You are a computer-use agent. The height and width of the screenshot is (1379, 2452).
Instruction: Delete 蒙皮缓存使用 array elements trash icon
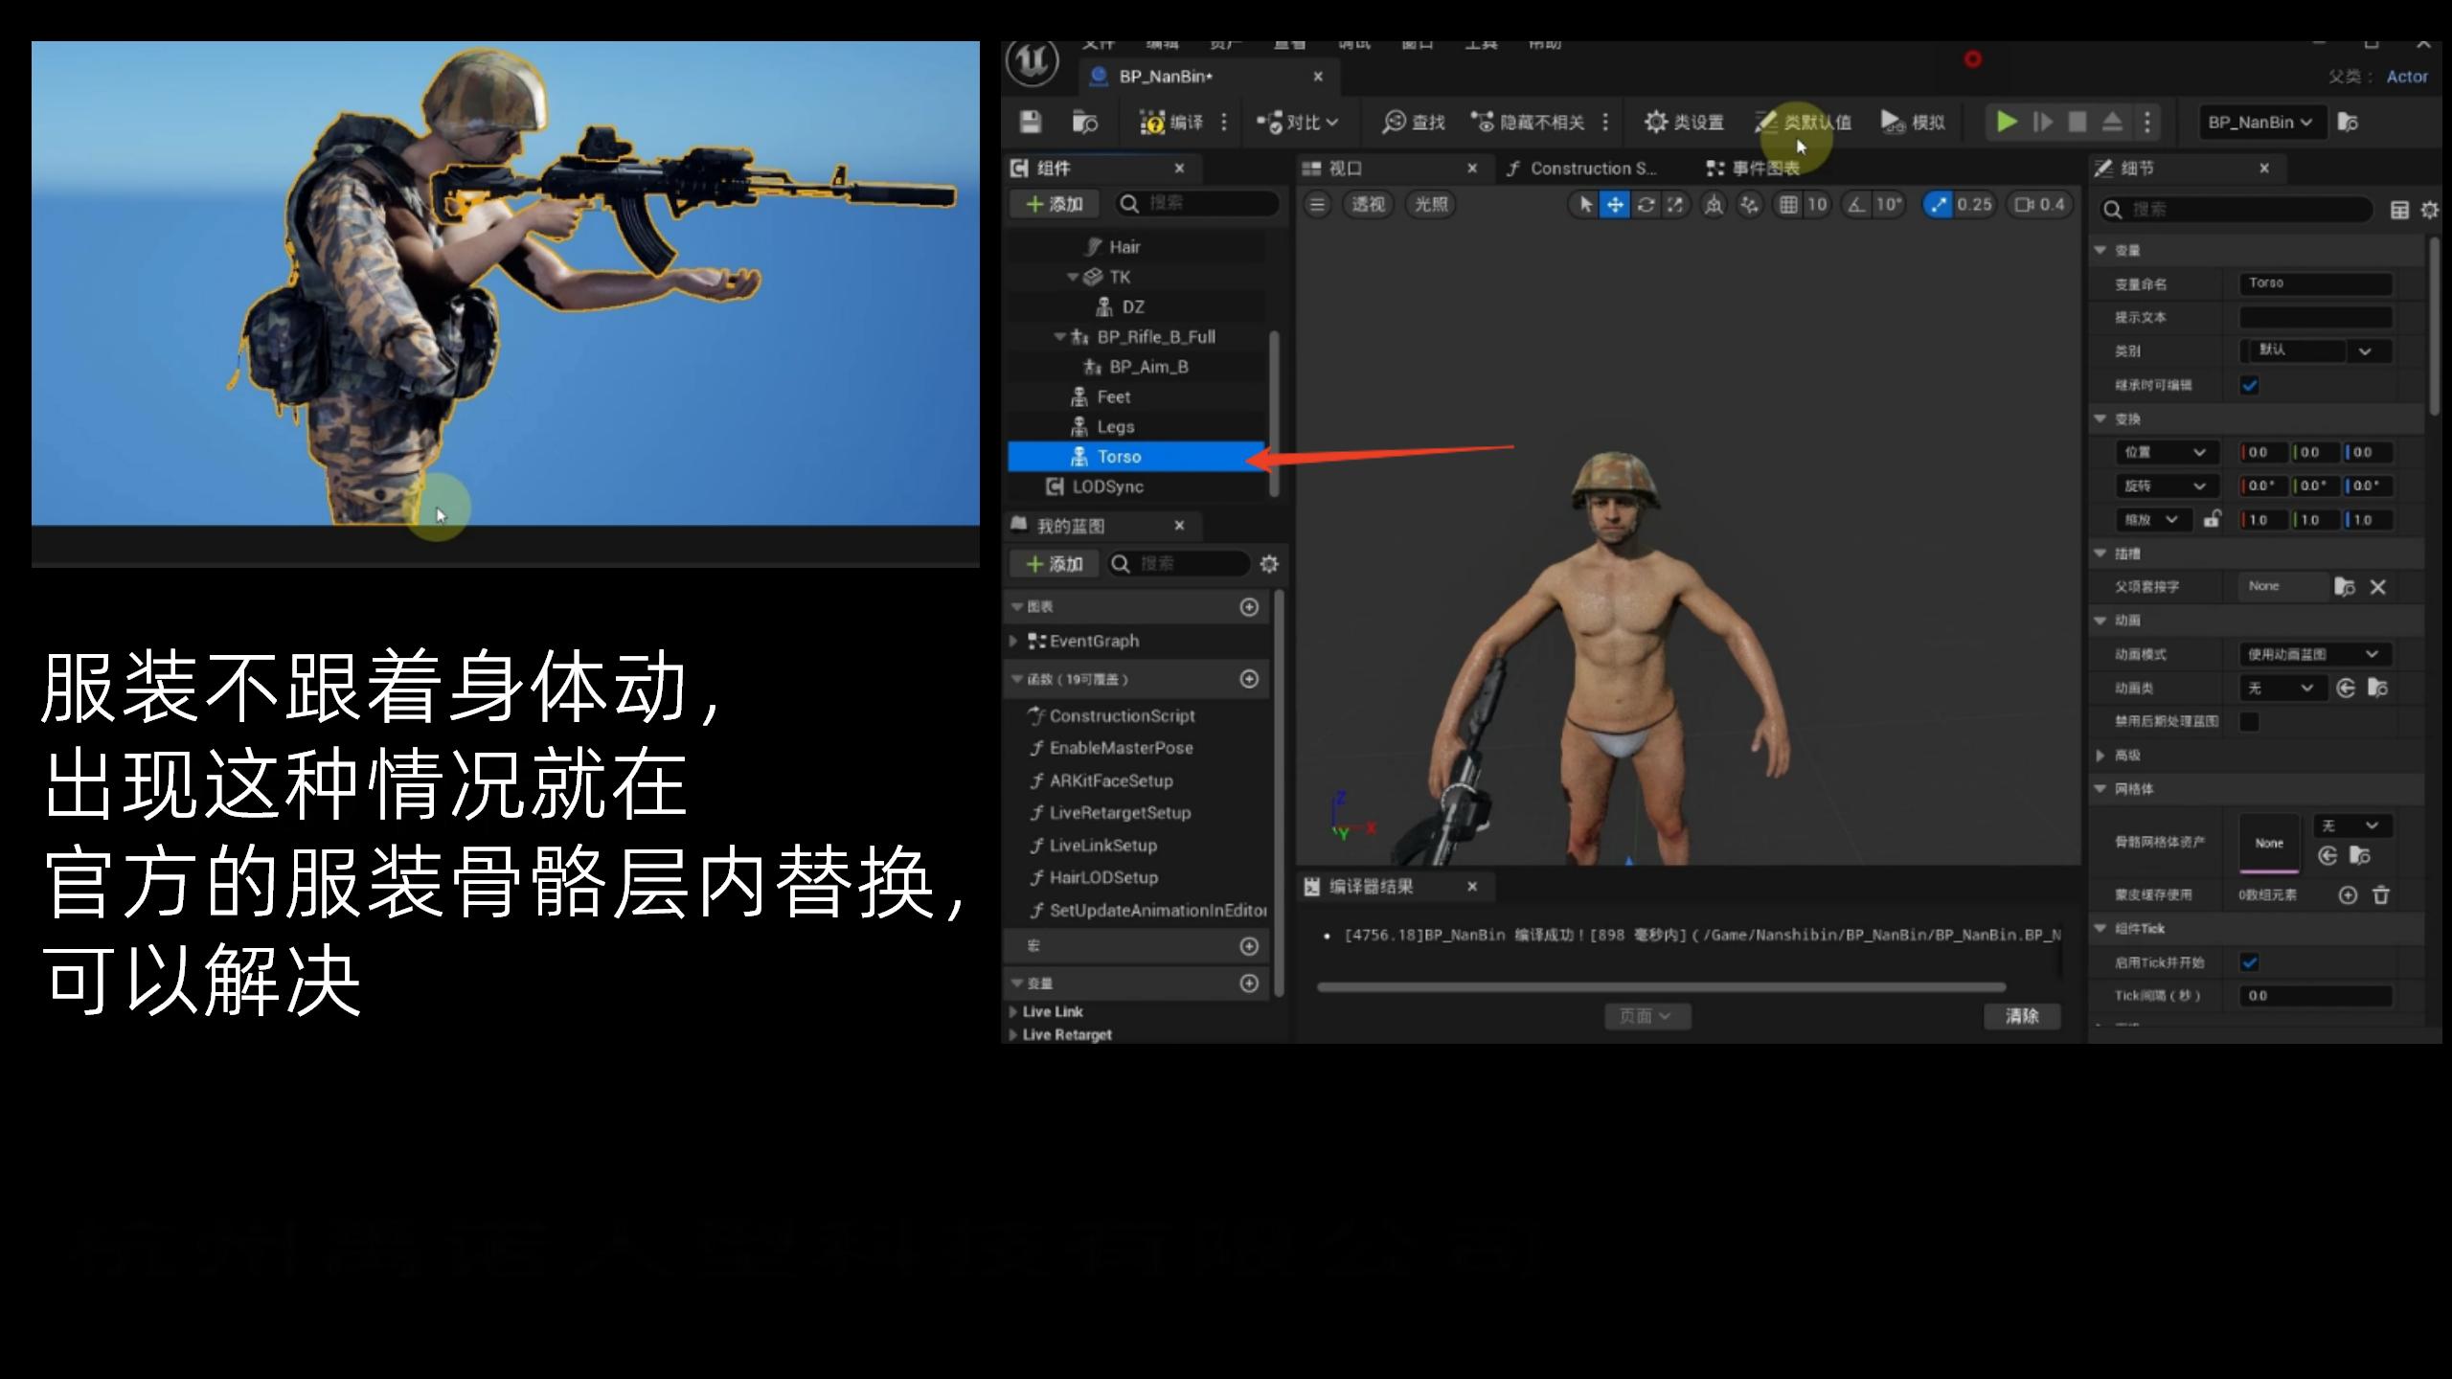click(x=2381, y=895)
